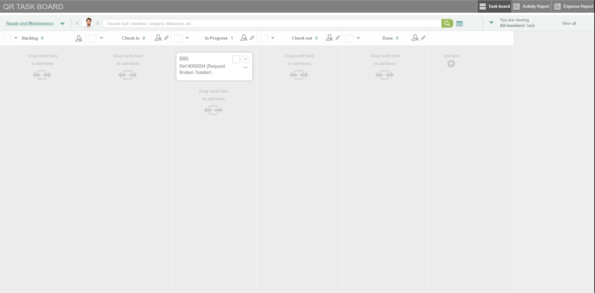Expand card 0005 details chevron
This screenshot has height=293, width=595.
(245, 67)
